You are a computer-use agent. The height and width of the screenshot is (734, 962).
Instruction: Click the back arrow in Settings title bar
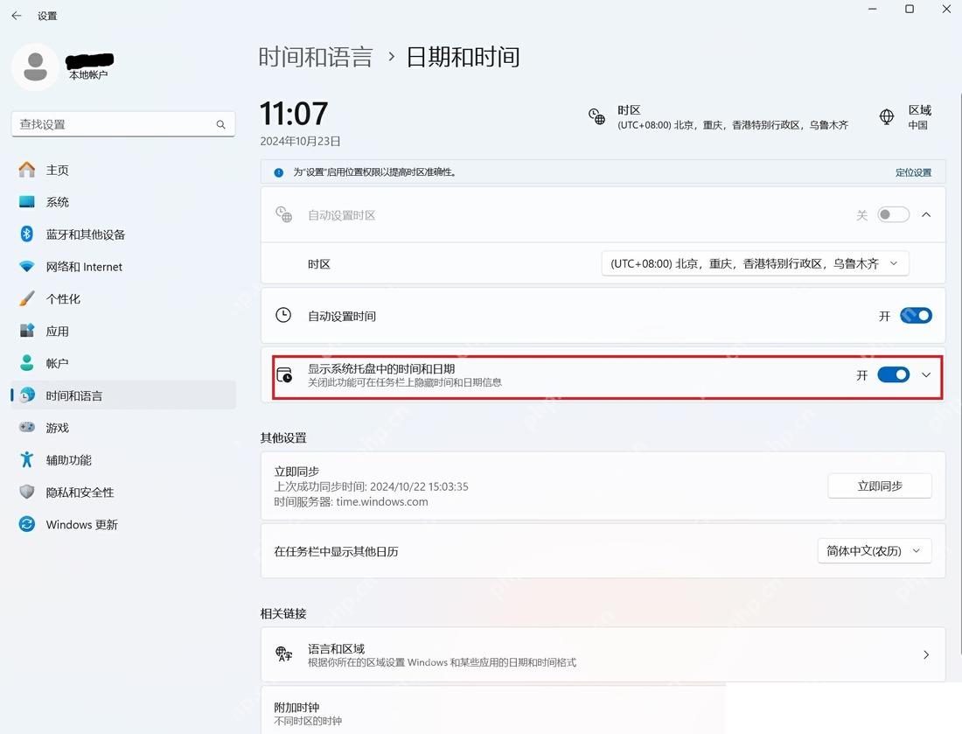[x=17, y=16]
